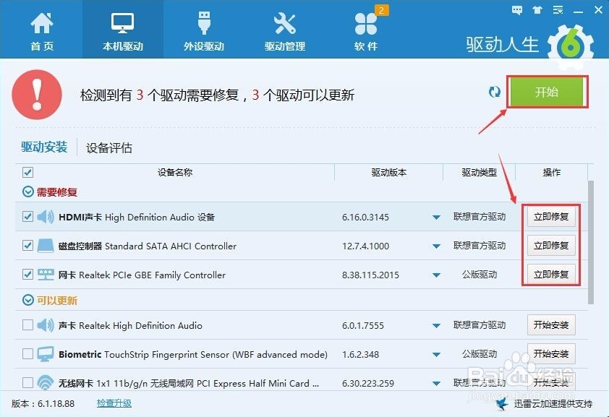Click the refresh rescan icon
609x417 pixels.
pos(495,92)
